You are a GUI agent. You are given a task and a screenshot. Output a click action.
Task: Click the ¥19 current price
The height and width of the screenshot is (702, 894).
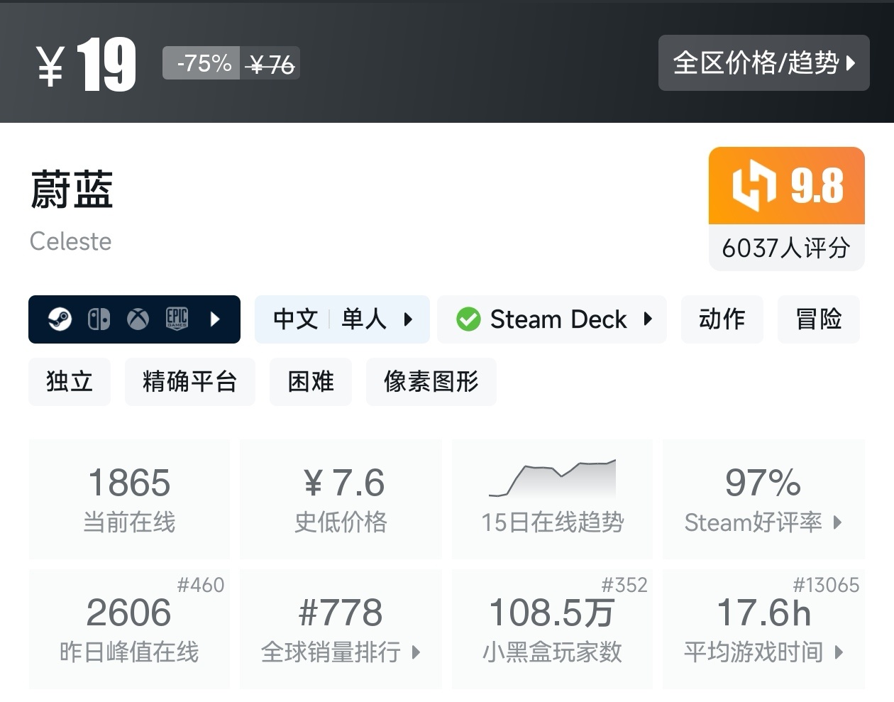(x=86, y=65)
